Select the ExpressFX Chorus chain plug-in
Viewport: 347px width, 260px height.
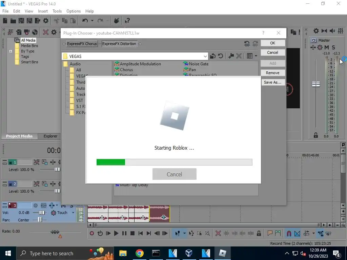tap(82, 44)
